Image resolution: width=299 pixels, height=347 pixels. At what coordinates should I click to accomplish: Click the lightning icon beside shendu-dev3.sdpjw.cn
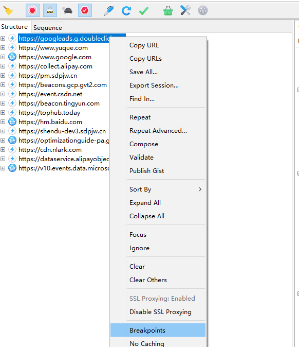click(12, 131)
